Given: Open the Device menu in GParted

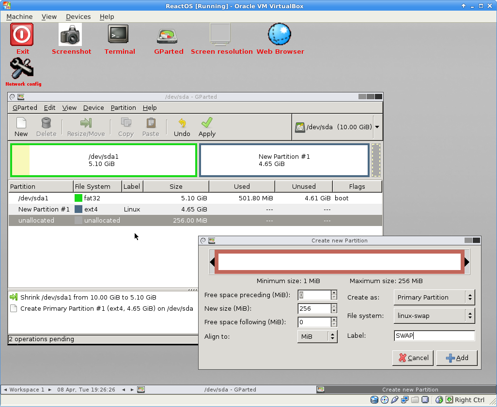Looking at the screenshot, I should pyautogui.click(x=93, y=107).
